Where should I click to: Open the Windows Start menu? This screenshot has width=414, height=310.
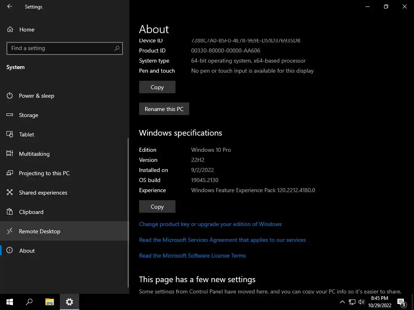(10, 302)
